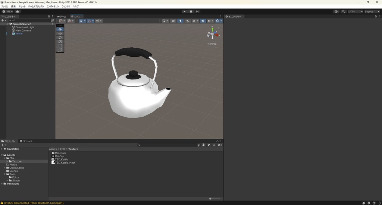Screen dimensions: 382x205
Task: Open the global search magnifier icon
Action: click(x=343, y=12)
